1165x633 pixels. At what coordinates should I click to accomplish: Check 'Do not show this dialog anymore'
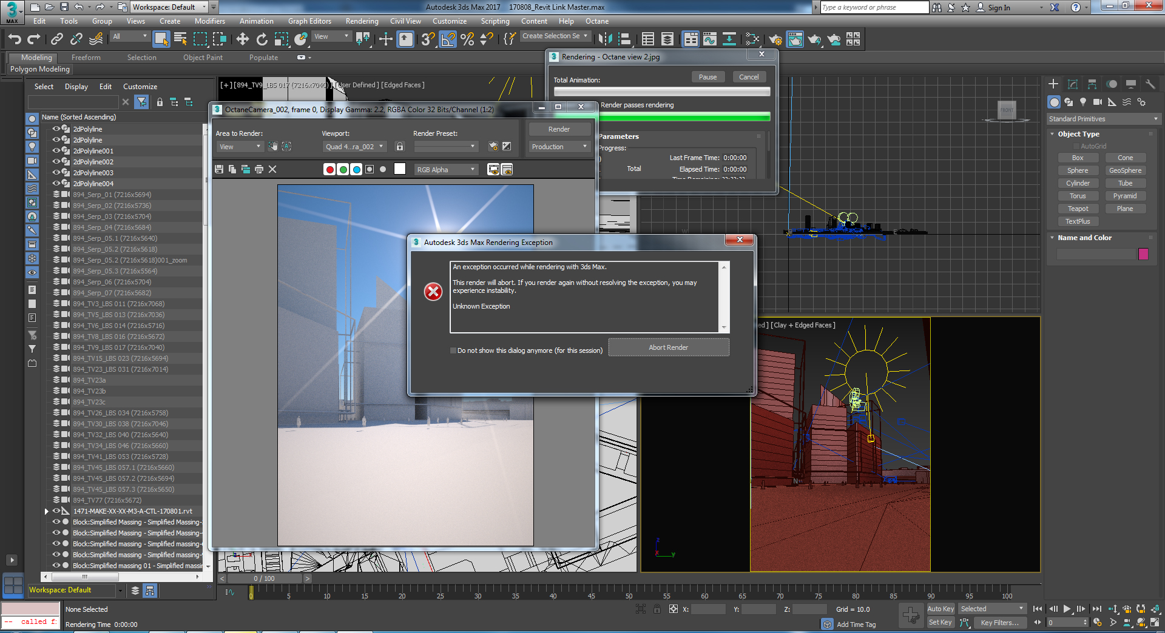(453, 350)
